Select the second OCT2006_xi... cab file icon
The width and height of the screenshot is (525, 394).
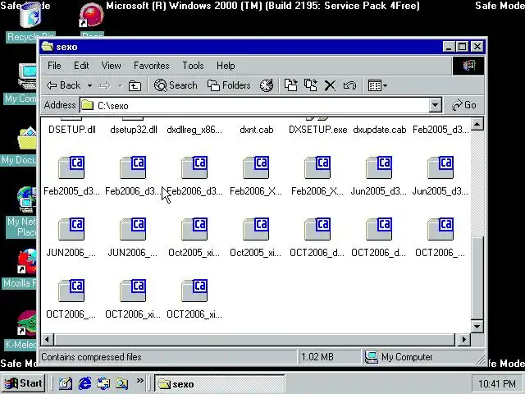point(194,291)
